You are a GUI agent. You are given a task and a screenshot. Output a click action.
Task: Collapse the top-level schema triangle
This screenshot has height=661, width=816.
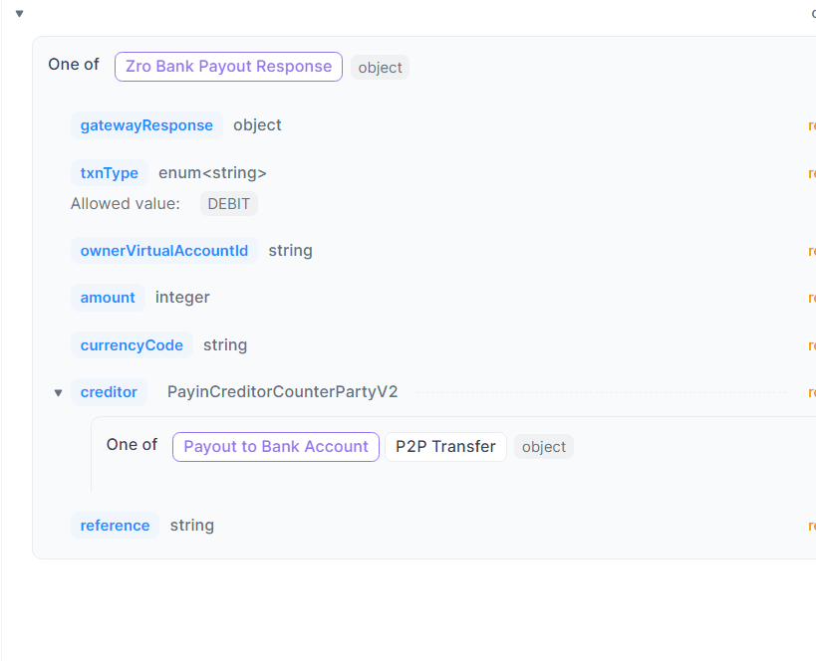[19, 14]
